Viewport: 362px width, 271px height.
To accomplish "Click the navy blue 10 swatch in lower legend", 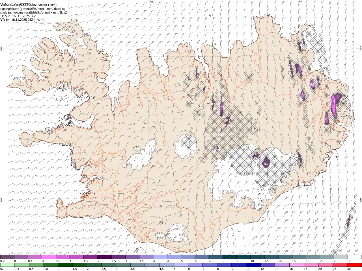I will click(253, 265).
